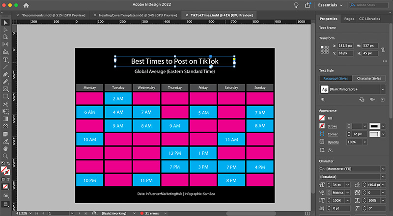Select the Page tool
Screen dimensions: 393x216
[x=5, y=37]
